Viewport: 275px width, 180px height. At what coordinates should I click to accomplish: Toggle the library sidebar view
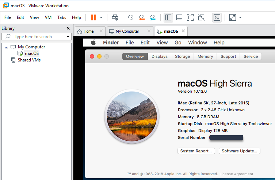pos(168,17)
